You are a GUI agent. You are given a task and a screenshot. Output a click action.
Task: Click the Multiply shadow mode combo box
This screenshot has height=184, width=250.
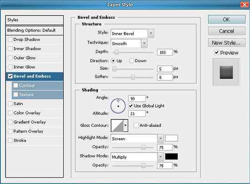click(x=137, y=157)
